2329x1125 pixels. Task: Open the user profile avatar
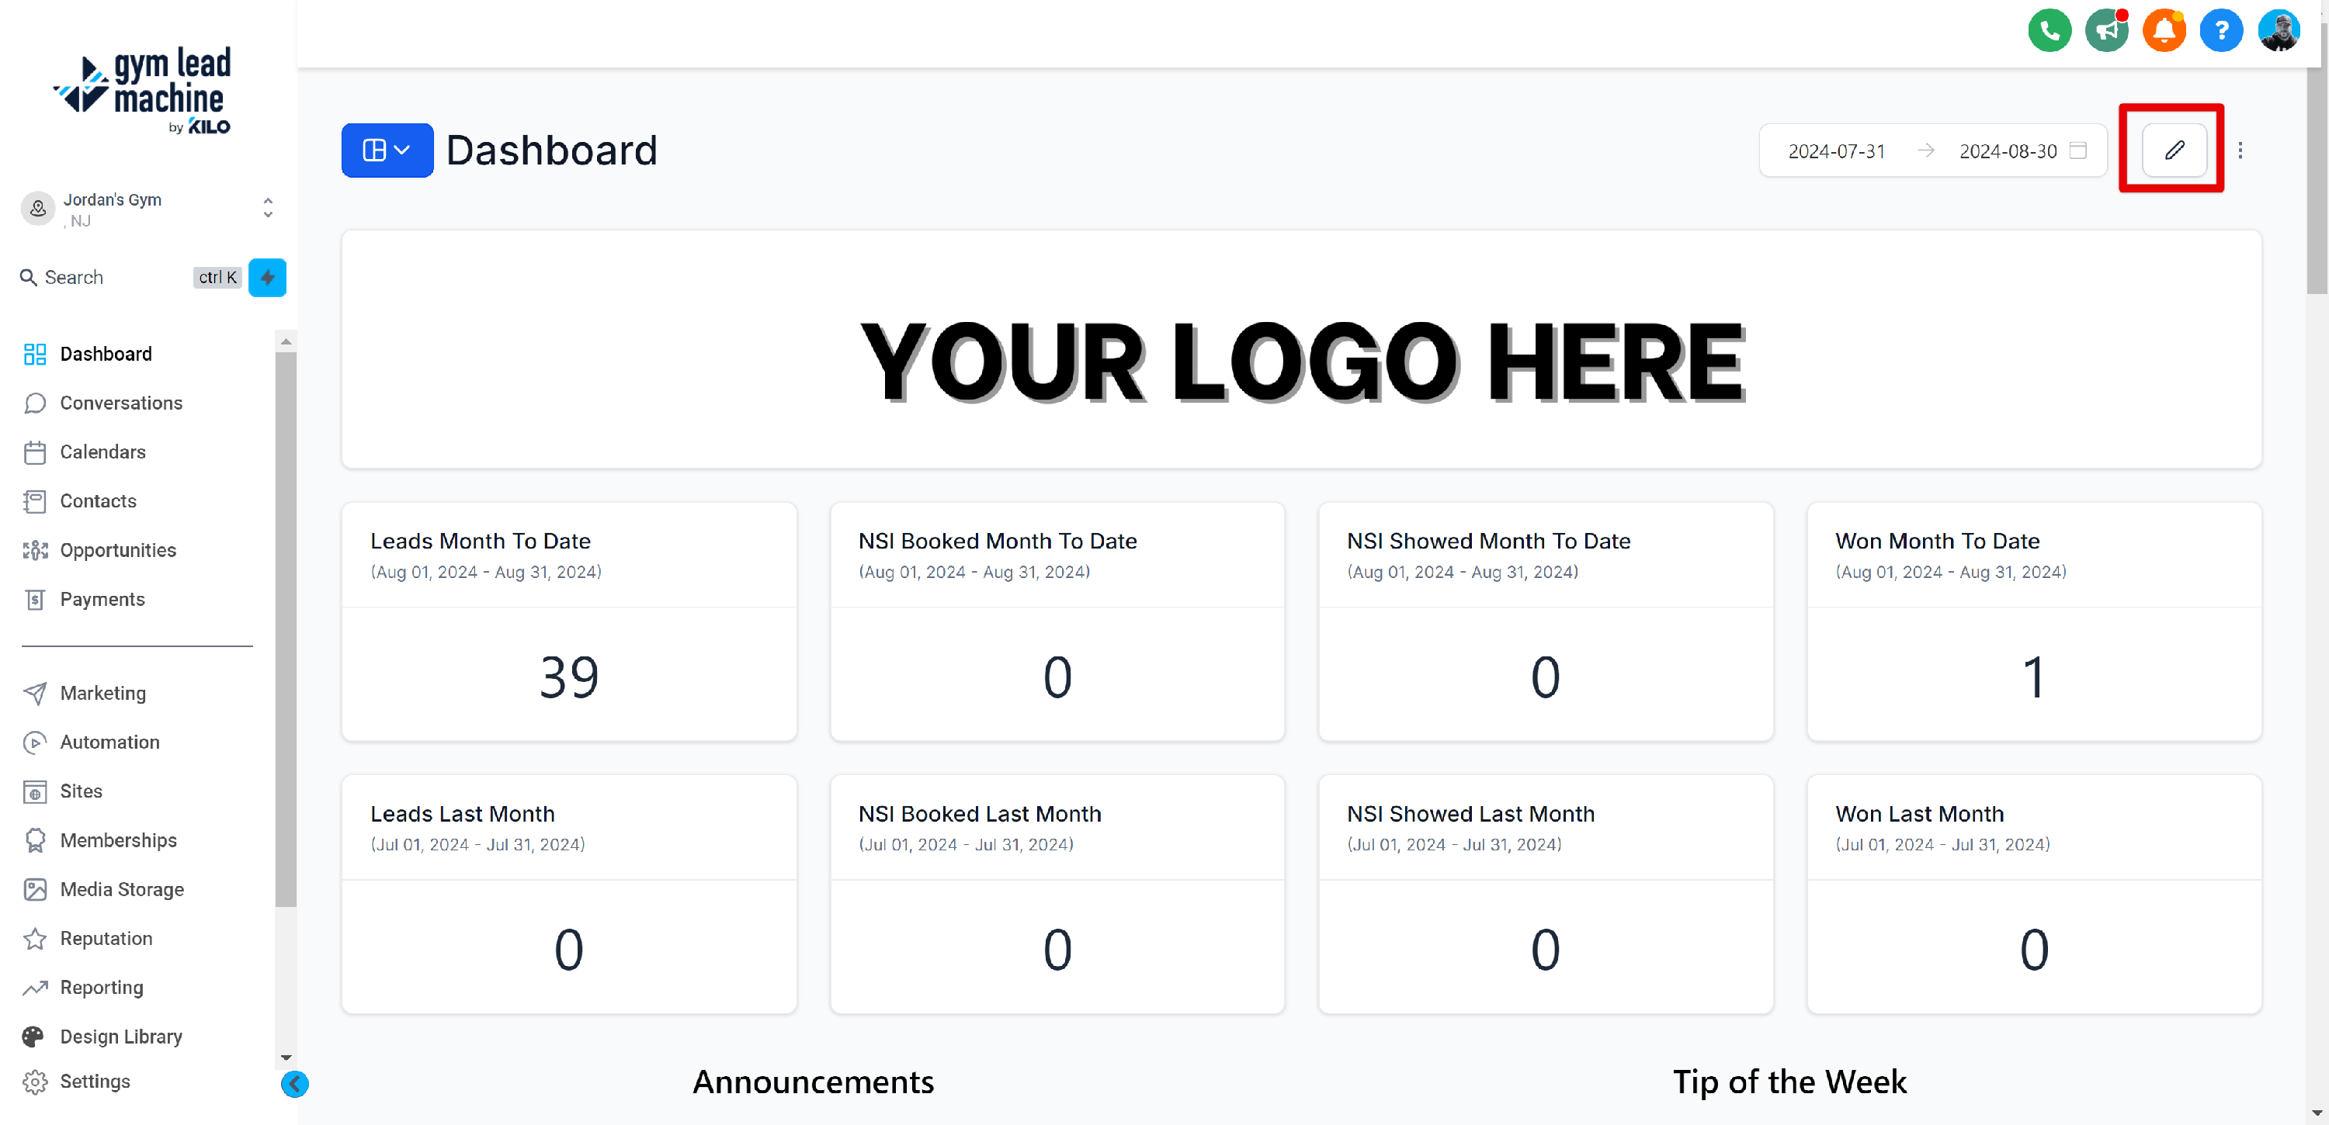tap(2278, 32)
